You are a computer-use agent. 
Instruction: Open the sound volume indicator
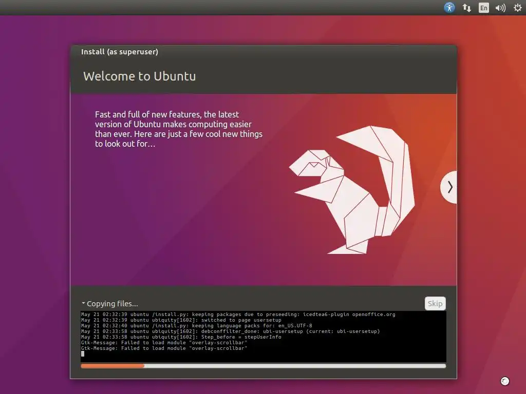[500, 8]
